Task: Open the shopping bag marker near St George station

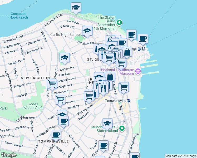Action: pos(127,52)
